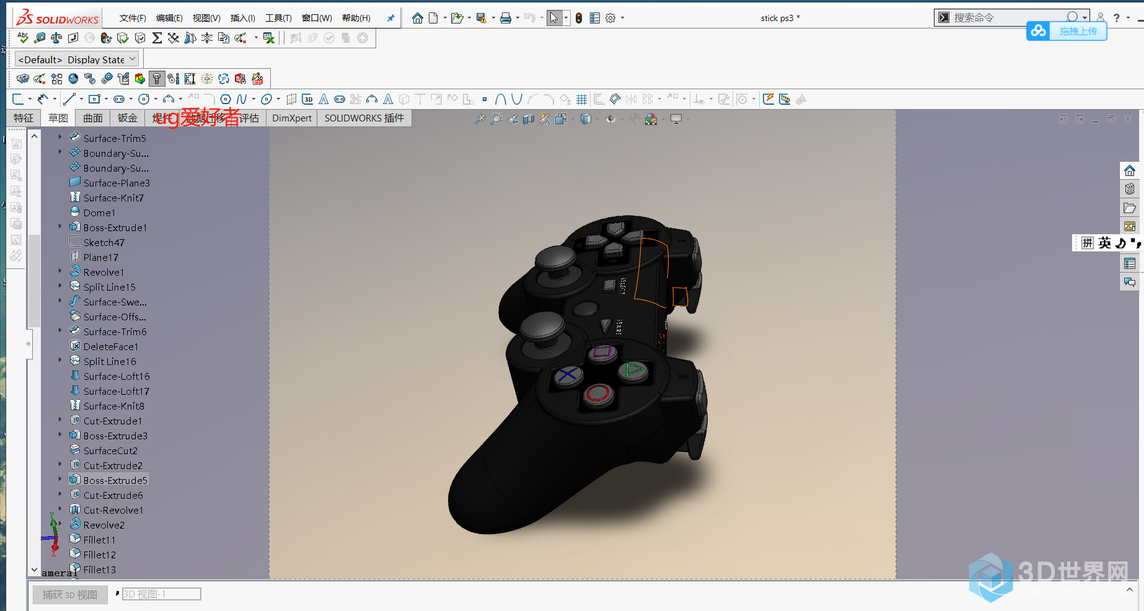Click the Home icon in the top toolbar
This screenshot has height=611, width=1144.
418,18
